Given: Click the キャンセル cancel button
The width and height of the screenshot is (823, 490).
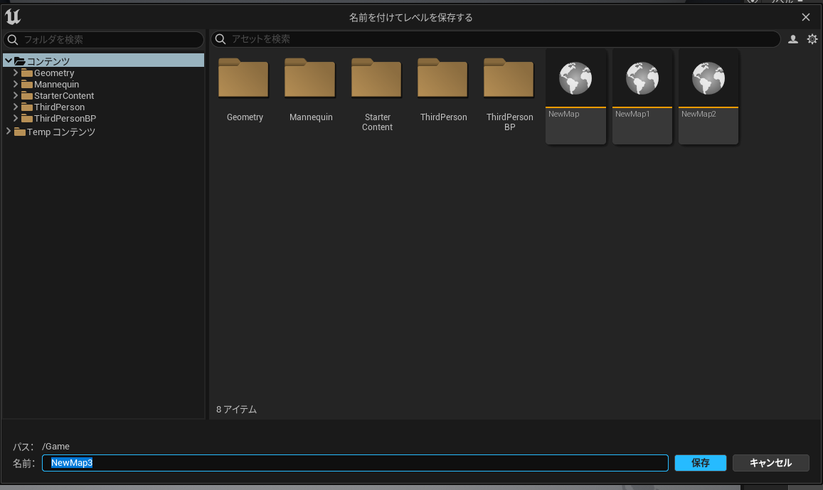Looking at the screenshot, I should coord(770,463).
